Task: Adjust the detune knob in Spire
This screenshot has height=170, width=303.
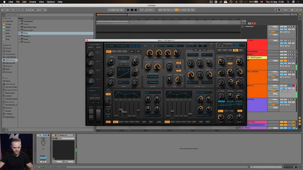Action: coord(148,66)
